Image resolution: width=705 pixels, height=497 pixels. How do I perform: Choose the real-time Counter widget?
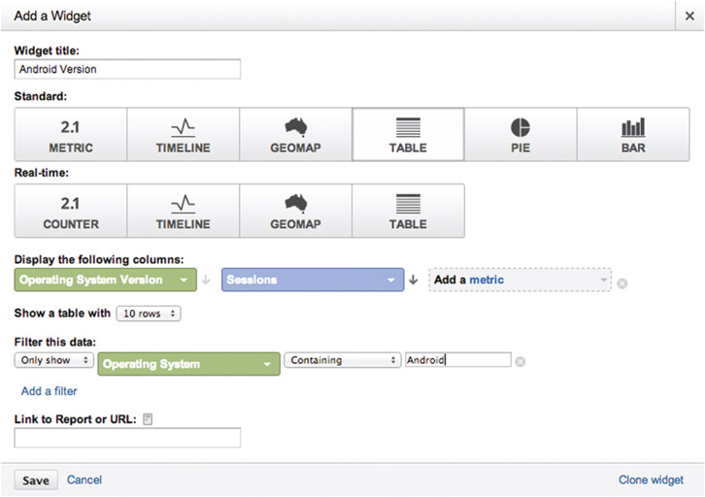click(71, 211)
